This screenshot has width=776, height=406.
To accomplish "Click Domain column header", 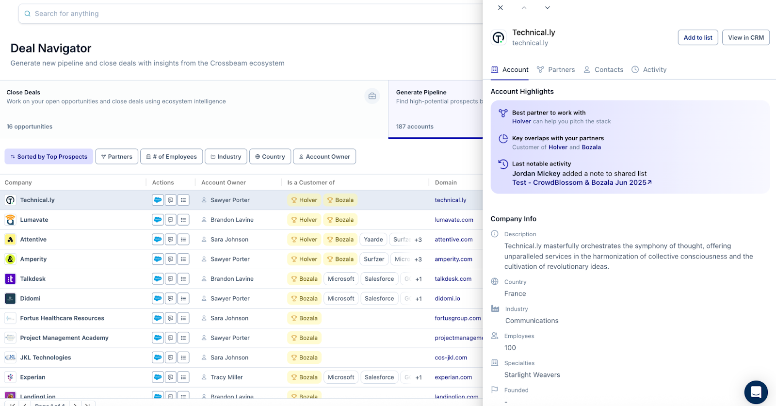I will (446, 182).
